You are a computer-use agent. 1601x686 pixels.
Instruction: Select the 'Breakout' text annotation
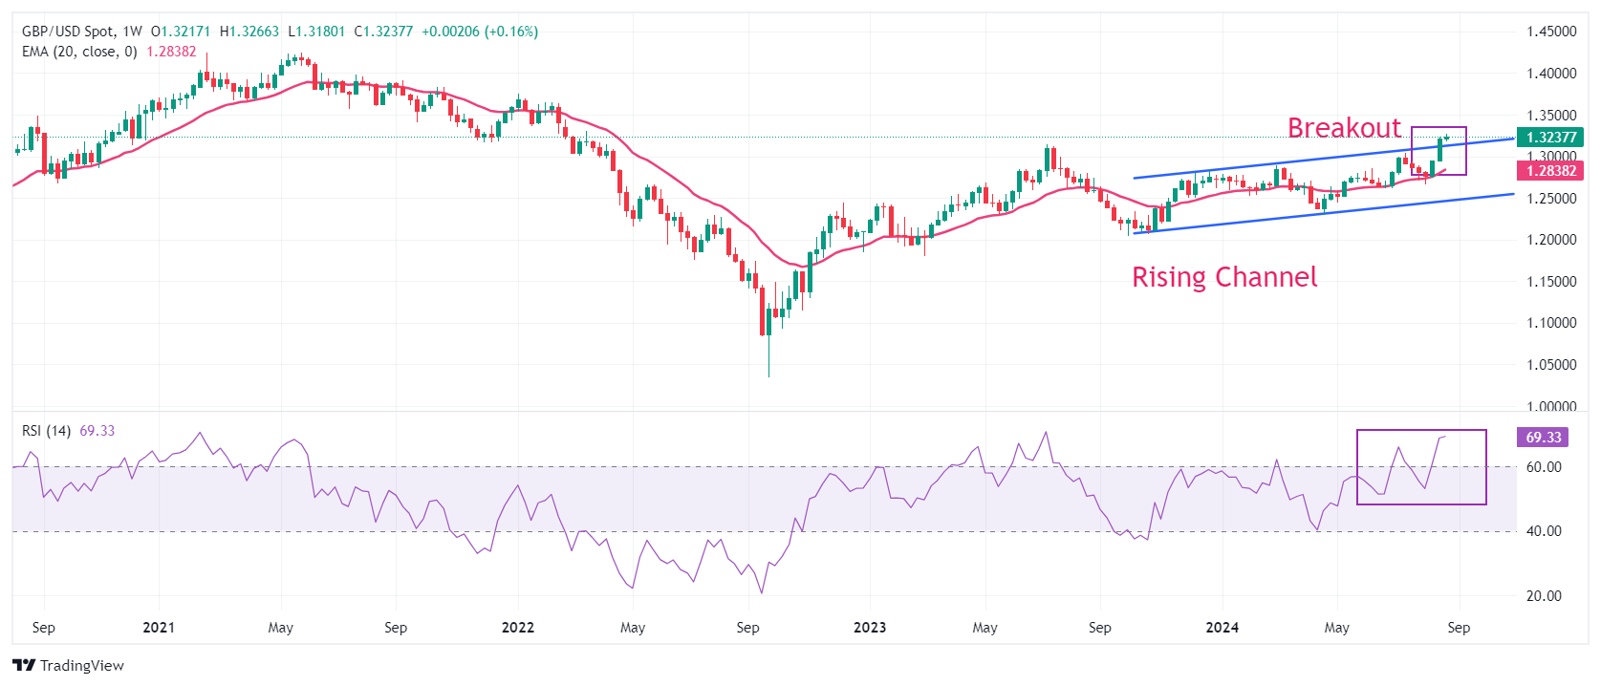pyautogui.click(x=1343, y=128)
